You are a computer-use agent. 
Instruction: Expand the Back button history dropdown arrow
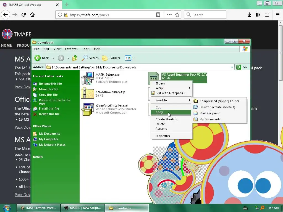53,58
